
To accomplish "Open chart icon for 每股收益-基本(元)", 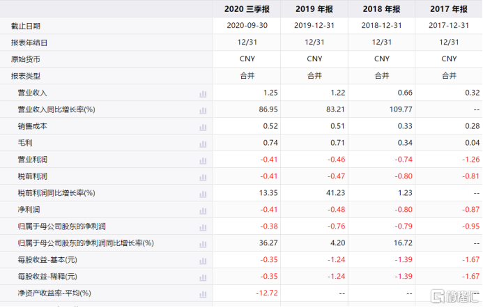I will pyautogui.click(x=203, y=260).
